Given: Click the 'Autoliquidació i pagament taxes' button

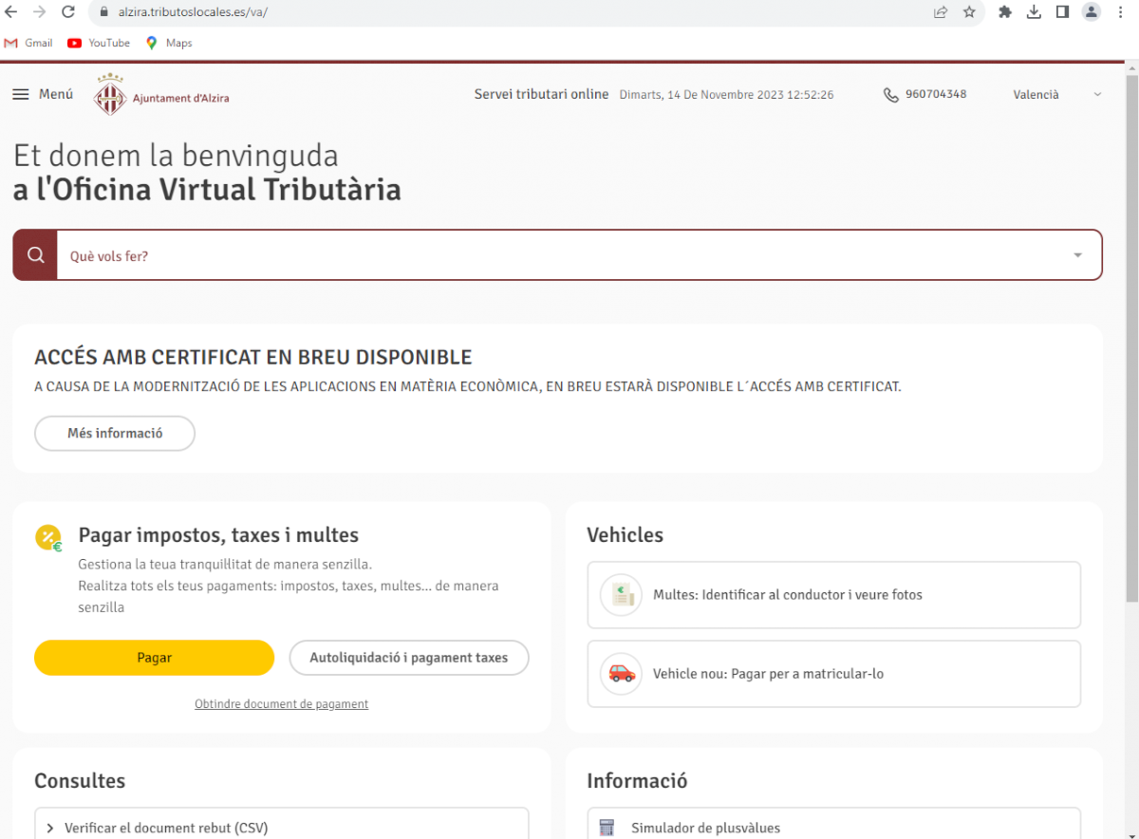Looking at the screenshot, I should (408, 658).
